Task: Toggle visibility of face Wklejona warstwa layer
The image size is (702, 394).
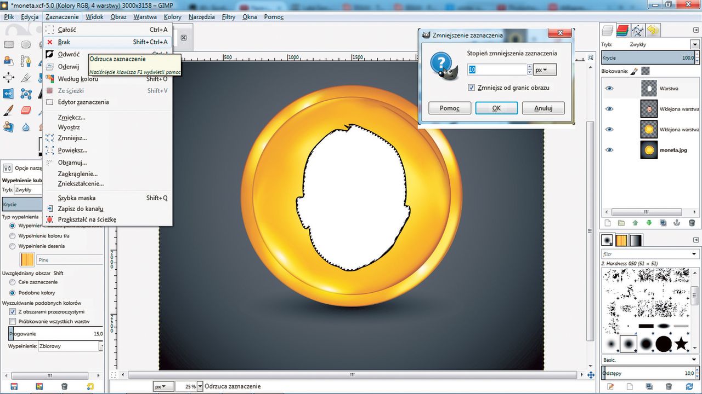Action: tap(609, 108)
